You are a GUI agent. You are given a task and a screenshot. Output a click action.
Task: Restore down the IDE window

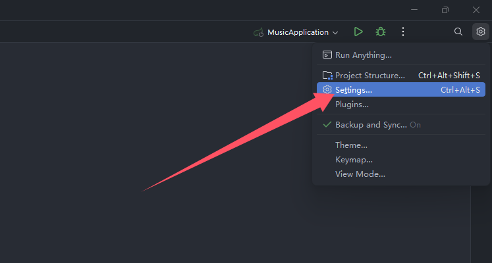coord(445,10)
